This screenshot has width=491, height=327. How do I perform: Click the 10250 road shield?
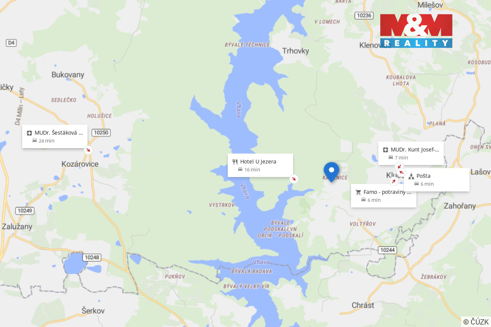[x=101, y=133]
